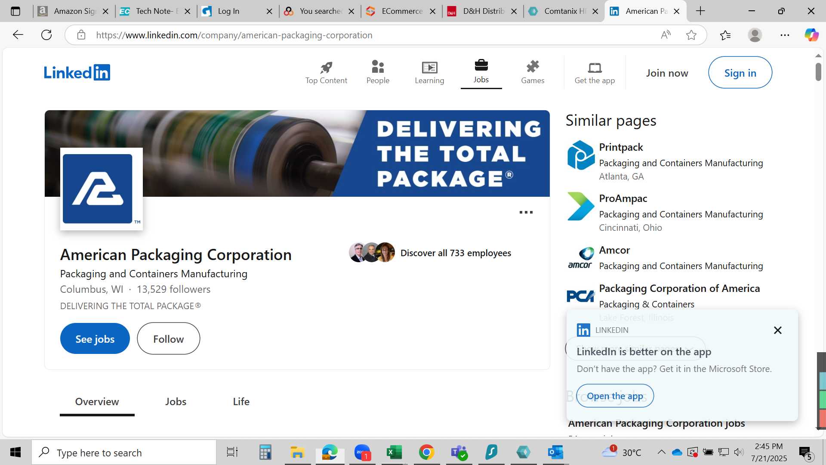Open the Windows Start menu
This screenshot has width=826, height=465.
(x=15, y=452)
